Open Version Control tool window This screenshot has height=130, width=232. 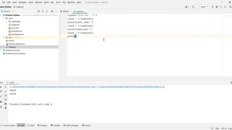tap(8, 125)
